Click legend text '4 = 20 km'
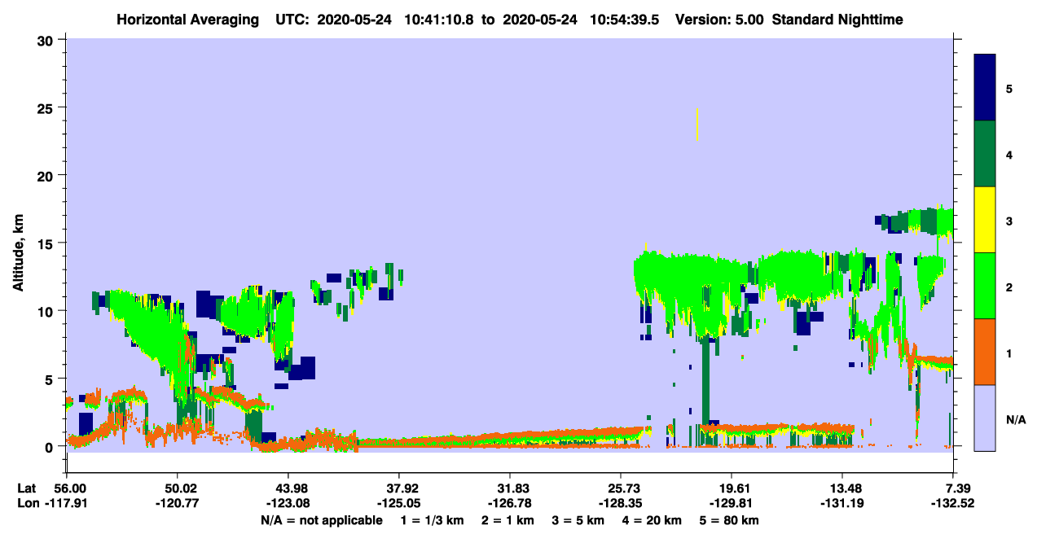The image size is (1059, 543). click(x=653, y=520)
